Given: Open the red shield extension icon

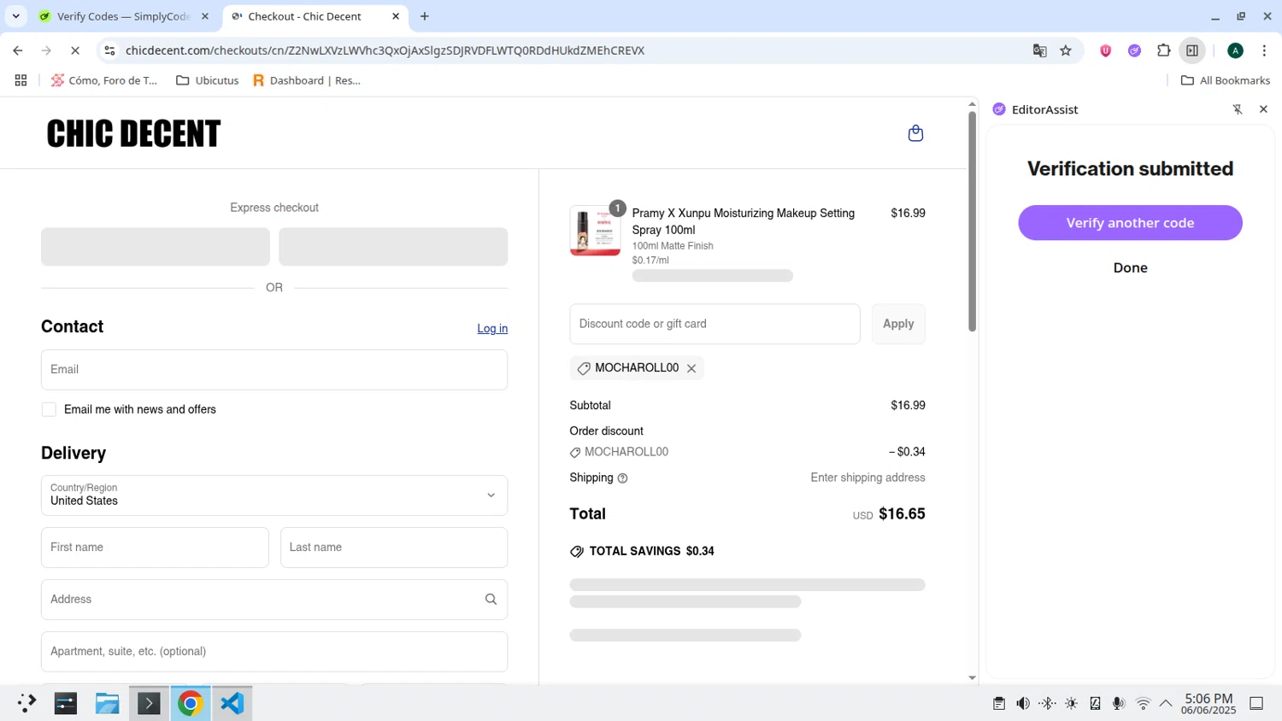Looking at the screenshot, I should 1105,50.
